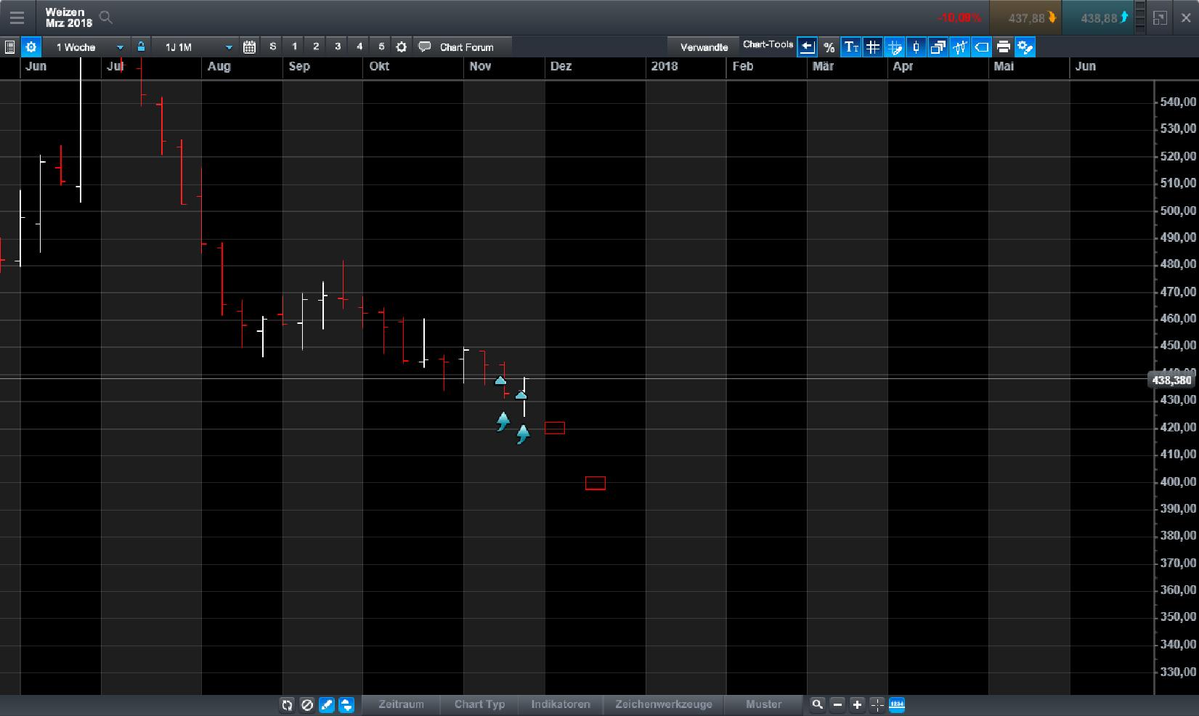Open the chart settings gear-with-pencil icon
This screenshot has height=716, width=1199.
pyautogui.click(x=1025, y=46)
